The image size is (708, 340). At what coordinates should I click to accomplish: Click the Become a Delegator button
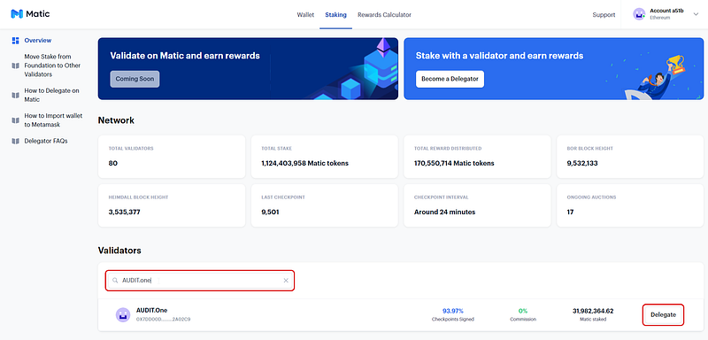(450, 79)
